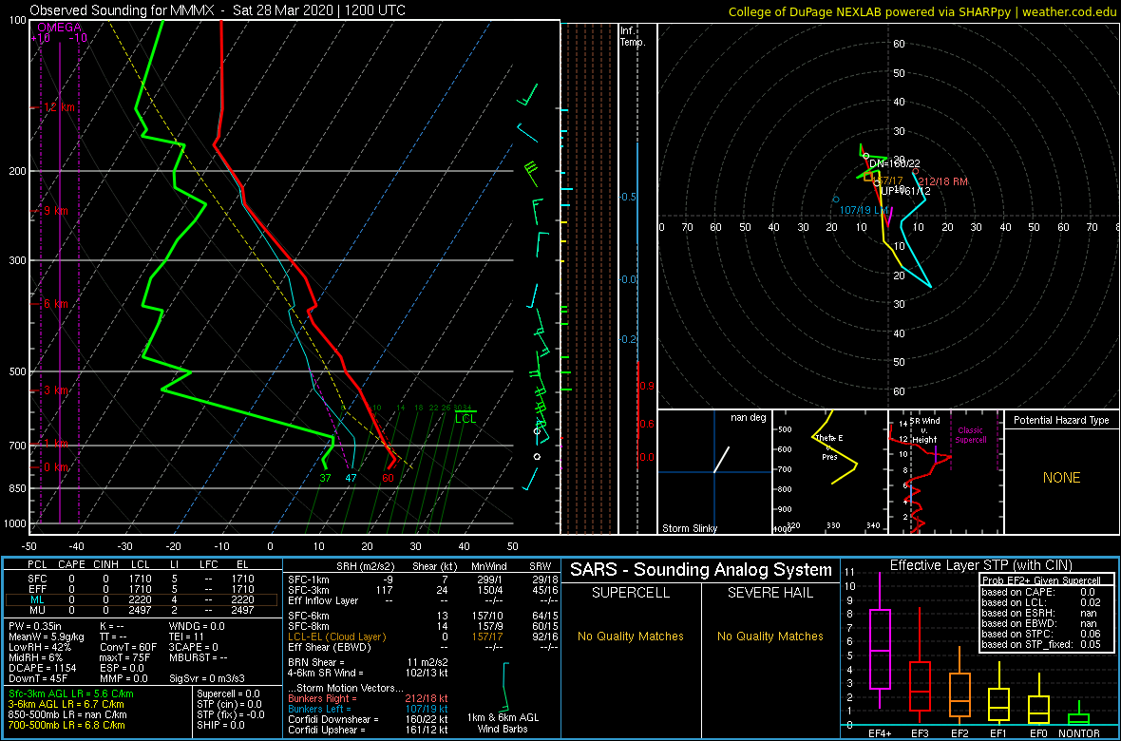The width and height of the screenshot is (1121, 741).
Task: Click the 'SARS - Sounding Analog System' heading
Action: coord(701,570)
